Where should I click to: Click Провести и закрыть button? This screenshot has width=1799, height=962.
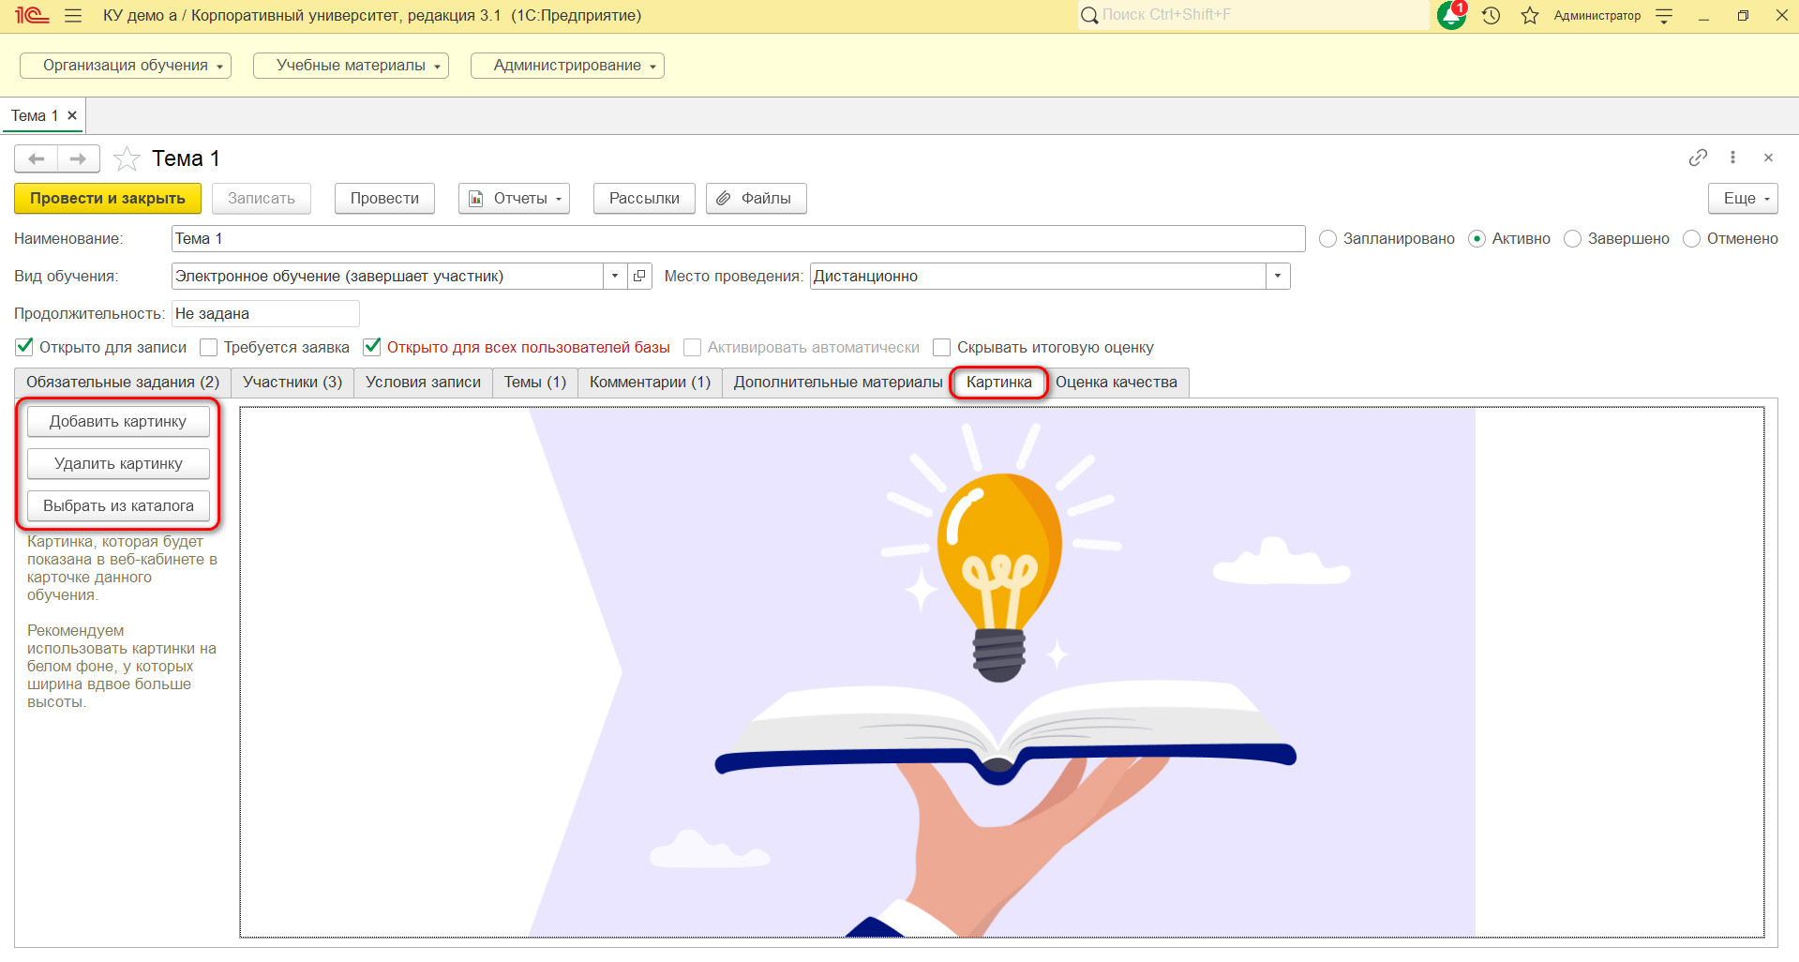pyautogui.click(x=108, y=199)
